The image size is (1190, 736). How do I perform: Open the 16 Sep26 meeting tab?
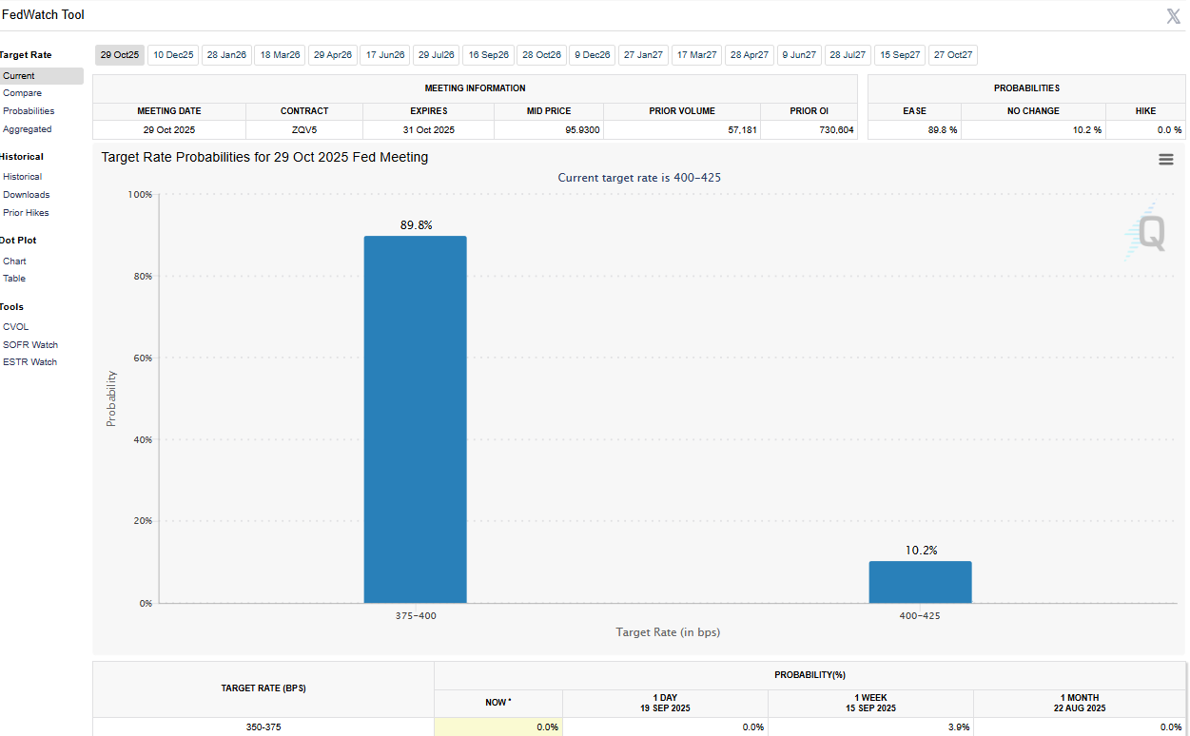point(489,55)
